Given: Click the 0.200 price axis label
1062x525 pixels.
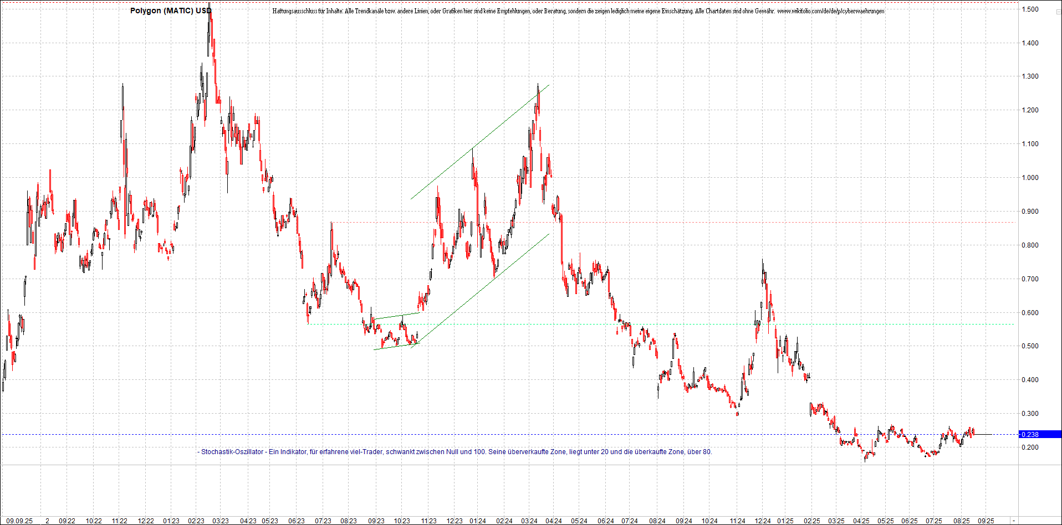Looking at the screenshot, I should pyautogui.click(x=1030, y=447).
